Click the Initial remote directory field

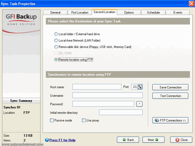pos(121,112)
